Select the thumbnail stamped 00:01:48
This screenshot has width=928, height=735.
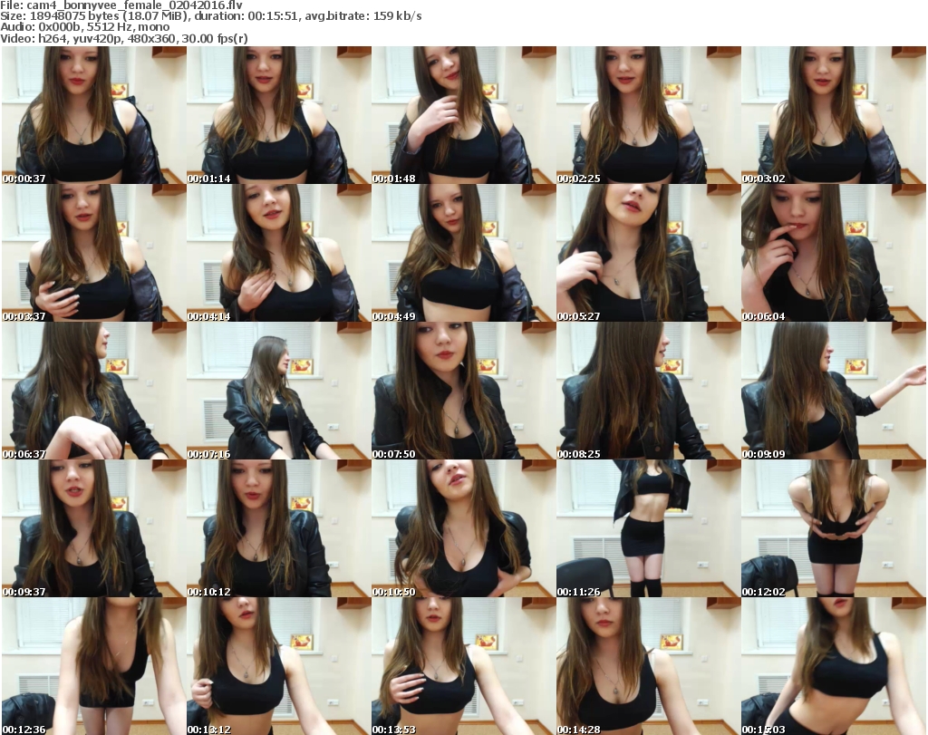463,115
